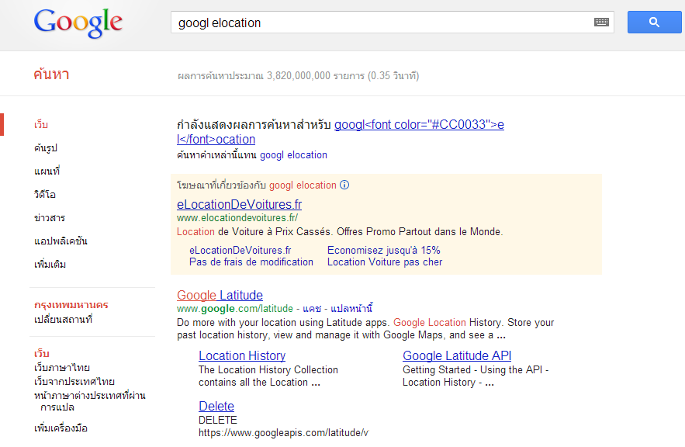
Task: Open the Google Latitude result
Action: [x=220, y=296]
